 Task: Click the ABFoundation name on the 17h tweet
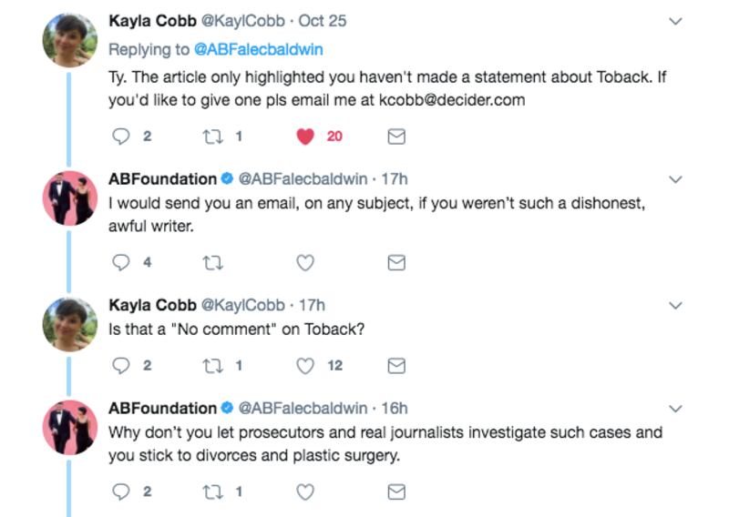[162, 179]
